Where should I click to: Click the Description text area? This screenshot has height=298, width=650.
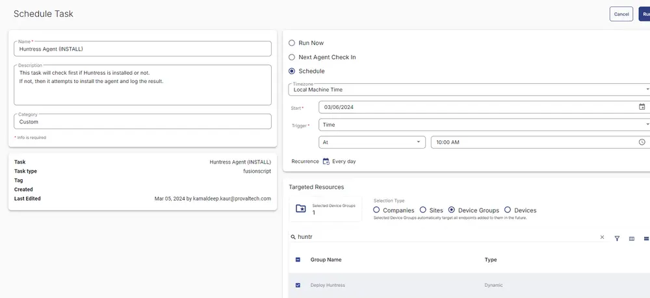(x=142, y=85)
